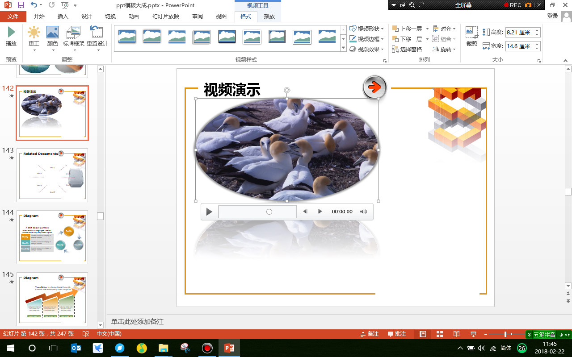The height and width of the screenshot is (357, 572).
Task: Click the spell check icon in status bar
Action: pos(86,334)
